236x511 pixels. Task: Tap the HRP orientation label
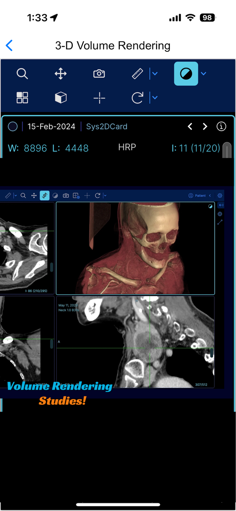(127, 147)
